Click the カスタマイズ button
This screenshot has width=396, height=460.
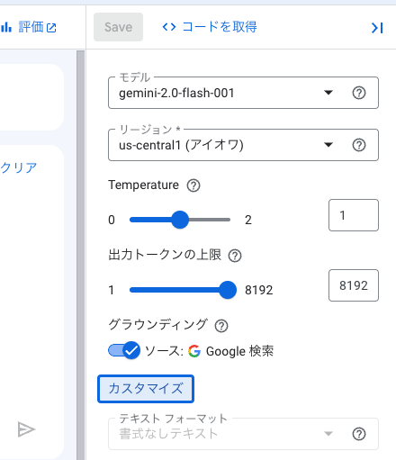click(x=146, y=389)
